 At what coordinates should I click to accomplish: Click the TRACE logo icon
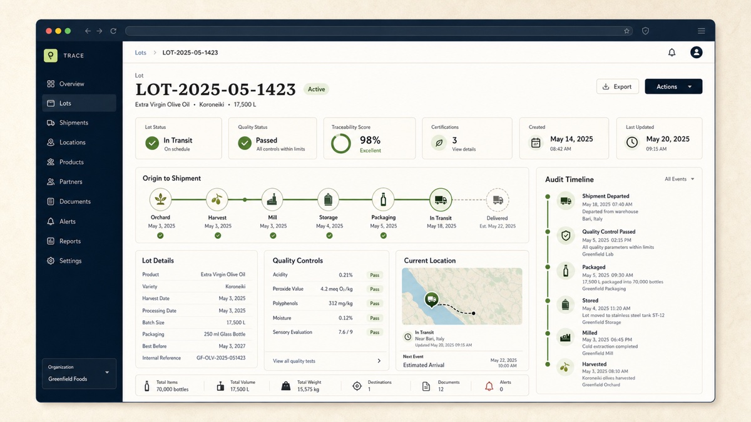pyautogui.click(x=50, y=56)
